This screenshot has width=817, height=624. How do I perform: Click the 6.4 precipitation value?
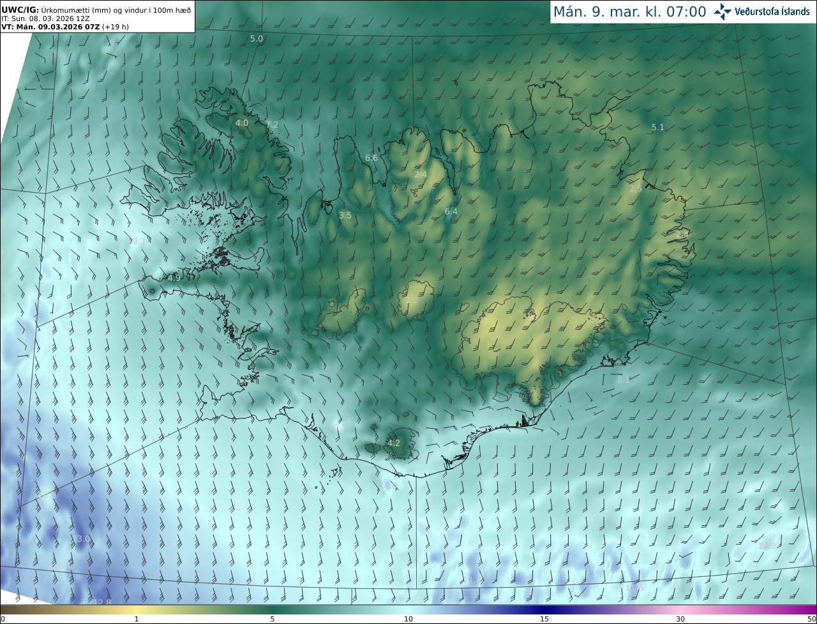[x=451, y=211]
